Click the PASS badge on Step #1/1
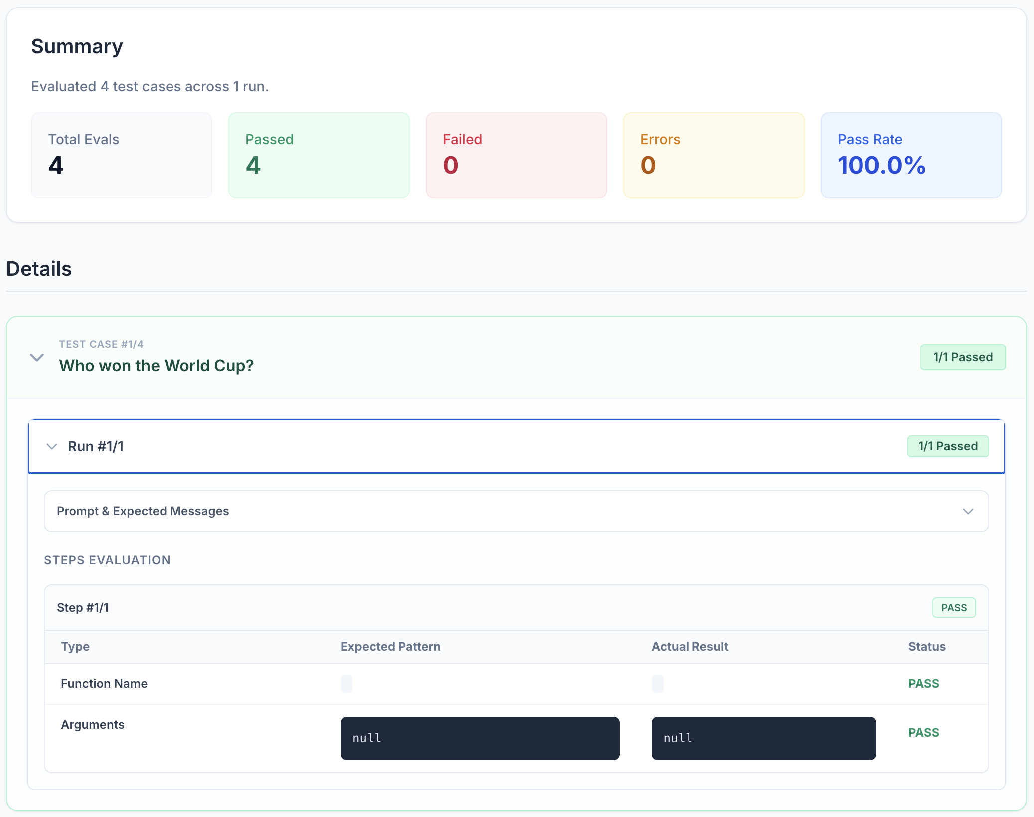The height and width of the screenshot is (817, 1034). point(954,608)
